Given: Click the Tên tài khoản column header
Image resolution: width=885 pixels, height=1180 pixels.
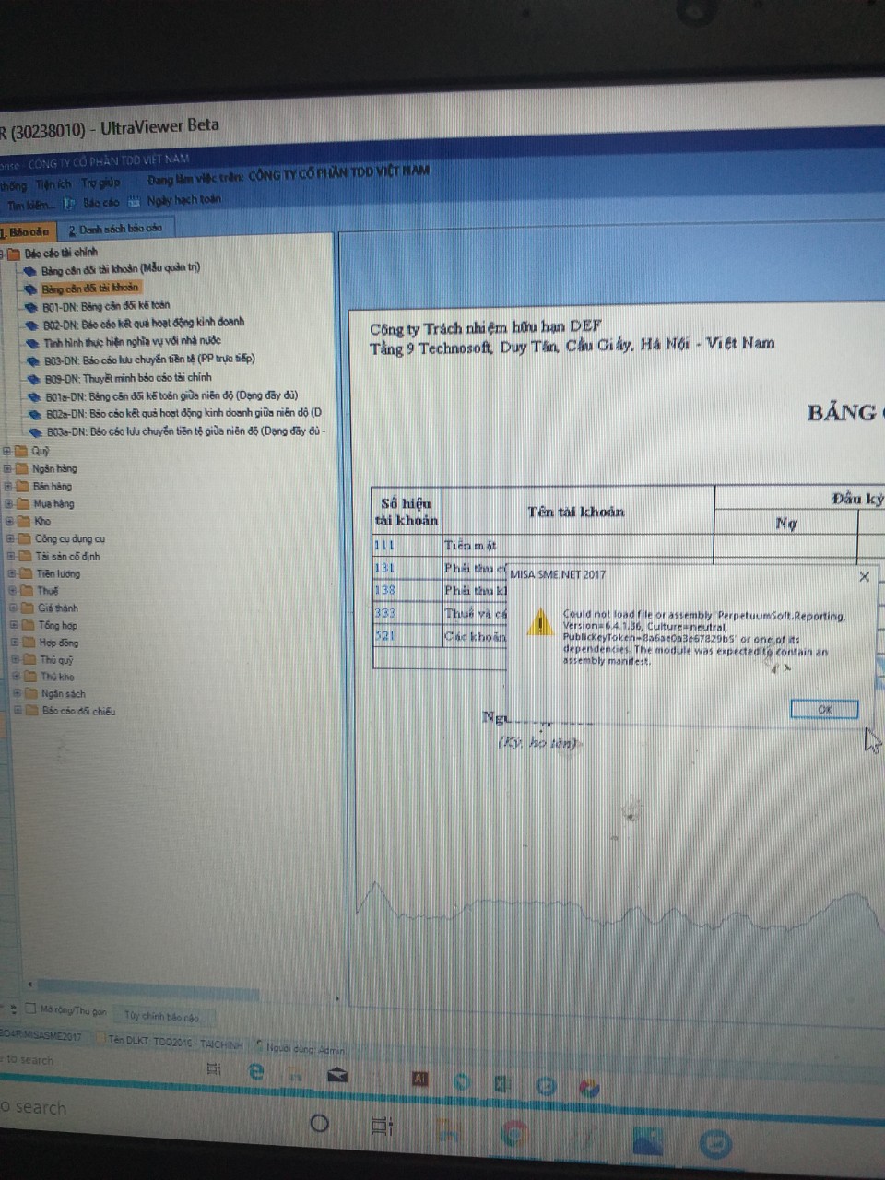Looking at the screenshot, I should 576,512.
